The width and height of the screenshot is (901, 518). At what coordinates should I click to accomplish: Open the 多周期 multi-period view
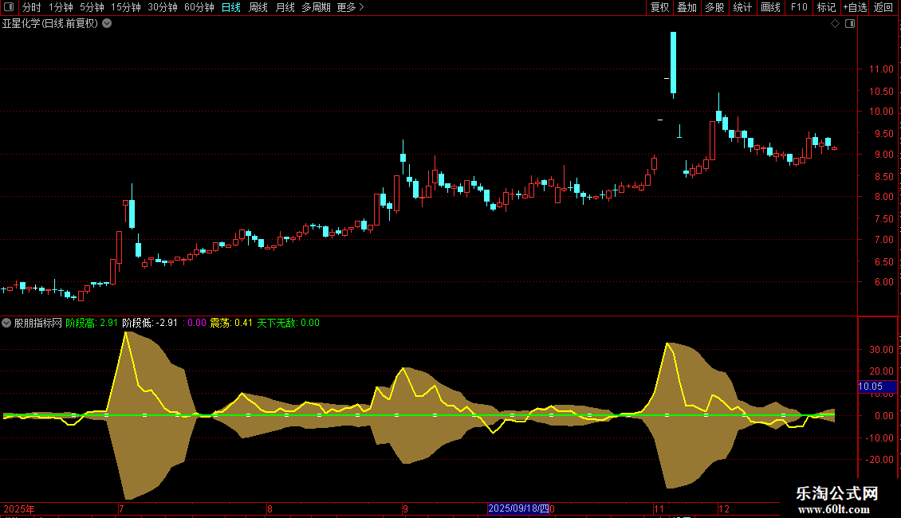tap(316, 7)
